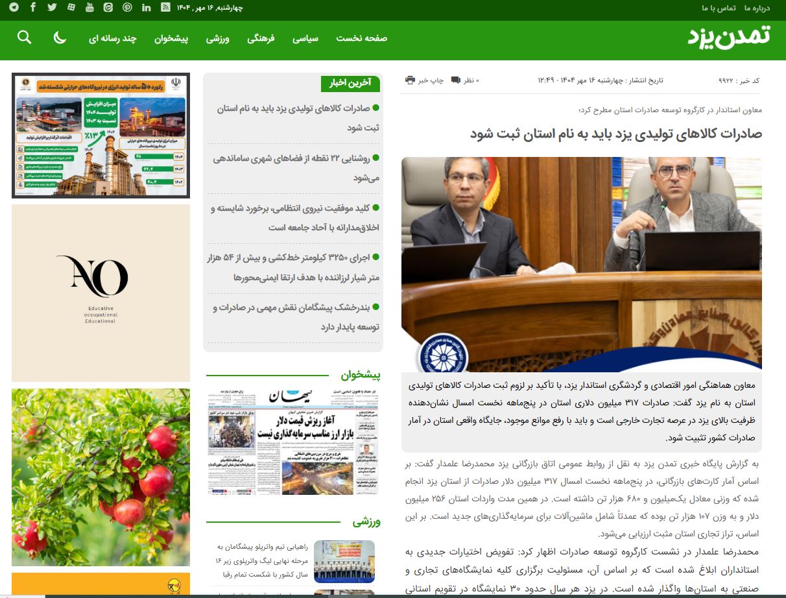Open the Kayhan newspaper front page thumbnail

pyautogui.click(x=294, y=441)
